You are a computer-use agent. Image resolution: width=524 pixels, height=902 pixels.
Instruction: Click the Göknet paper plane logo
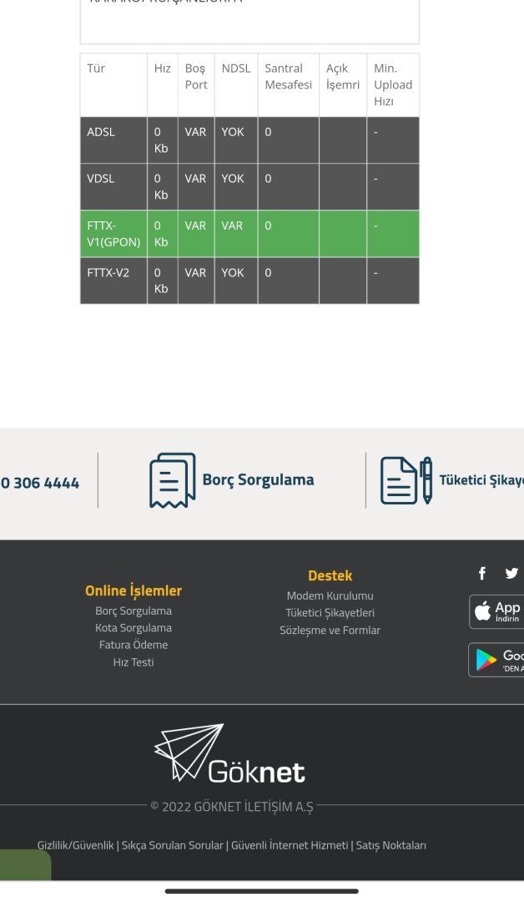tap(229, 753)
